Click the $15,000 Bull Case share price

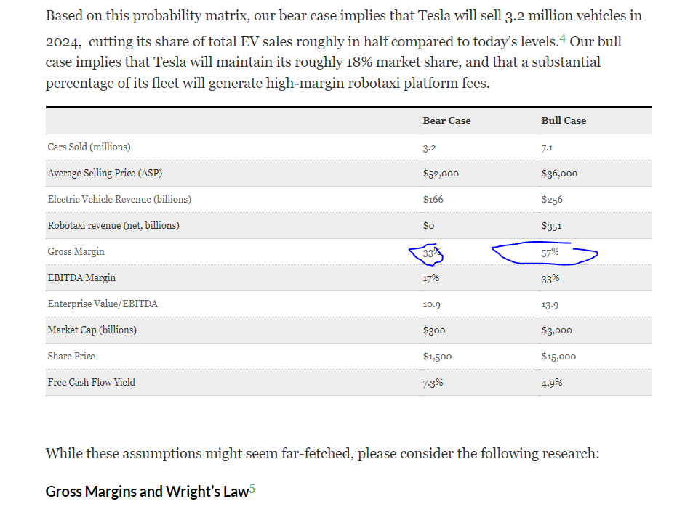point(558,357)
